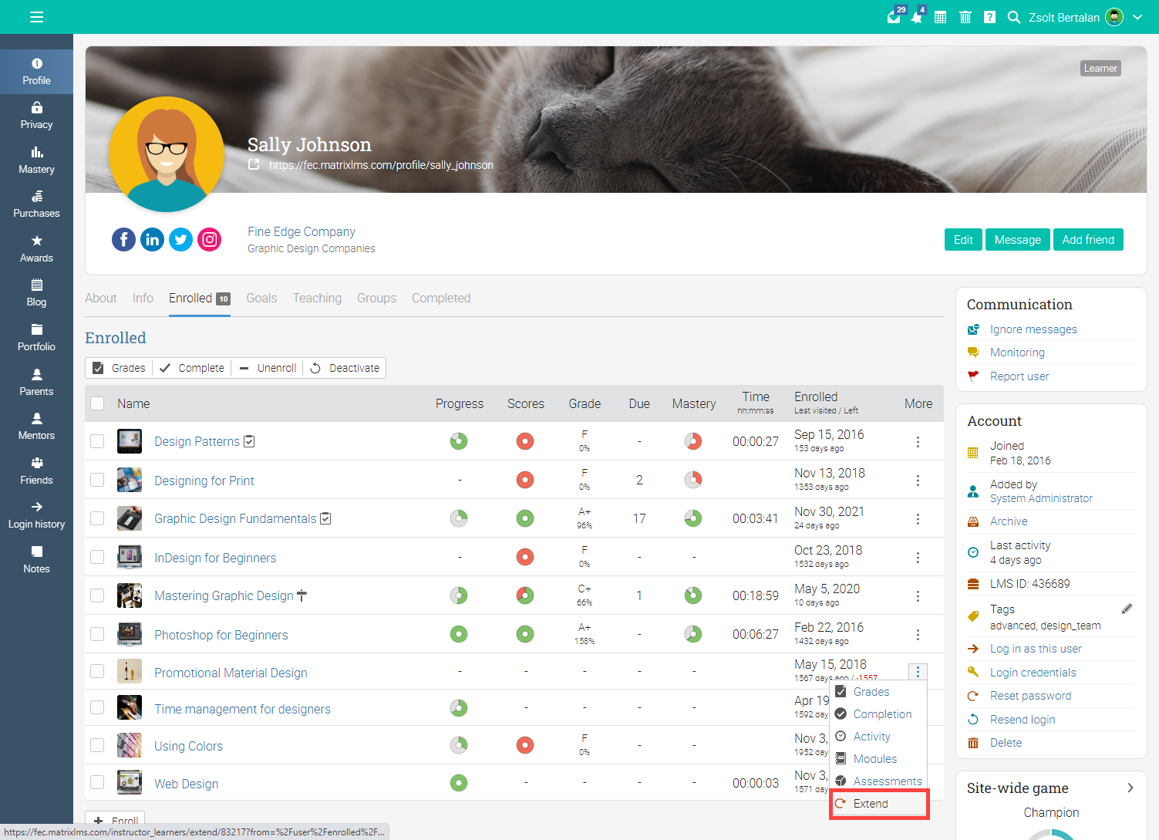
Task: Go to Privacy in the sidebar
Action: coord(36,116)
